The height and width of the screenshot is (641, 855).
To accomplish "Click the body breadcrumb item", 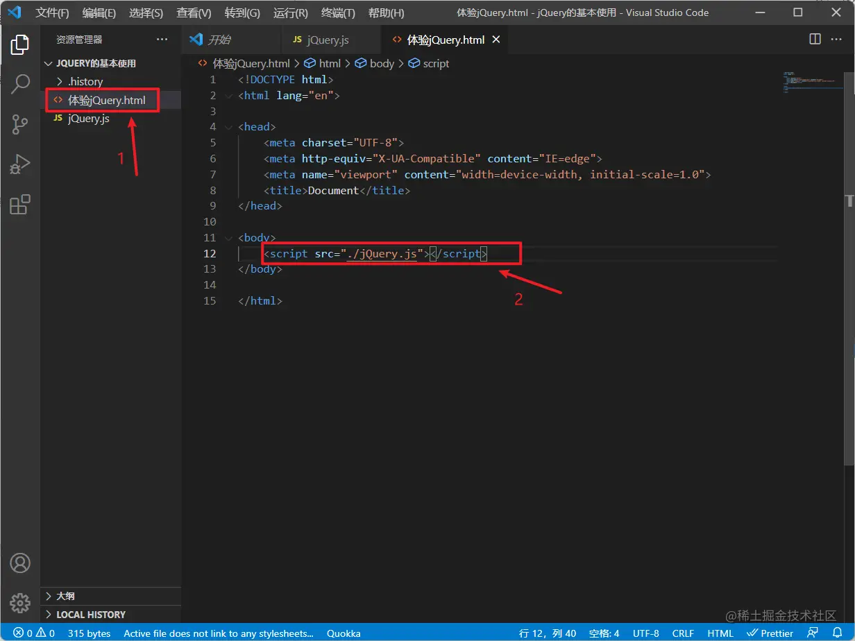I will pos(375,63).
